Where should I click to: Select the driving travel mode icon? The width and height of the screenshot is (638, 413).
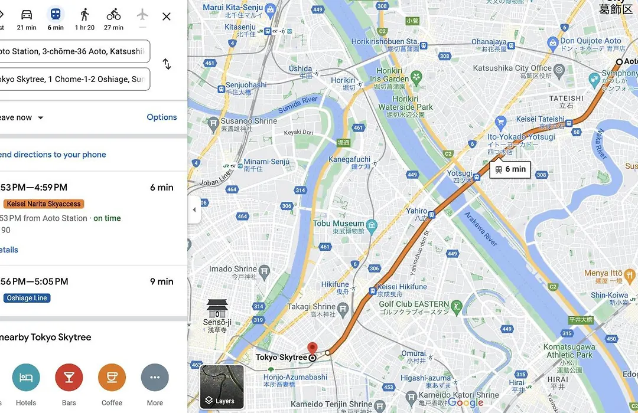coord(27,15)
